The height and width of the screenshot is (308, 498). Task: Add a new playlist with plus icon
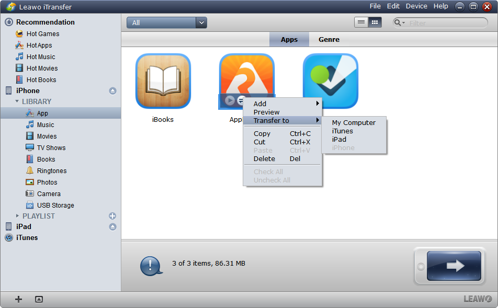point(112,216)
